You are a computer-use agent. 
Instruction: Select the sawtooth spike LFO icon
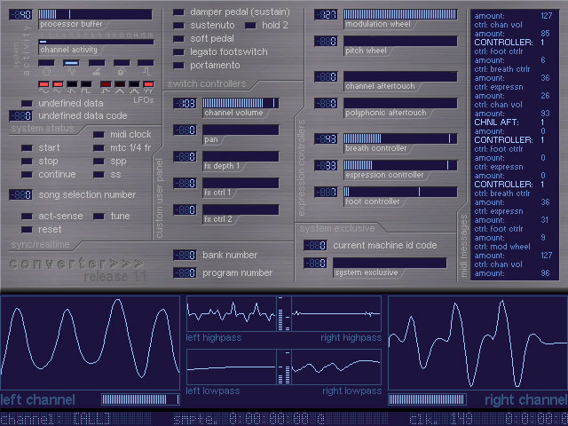point(72,91)
